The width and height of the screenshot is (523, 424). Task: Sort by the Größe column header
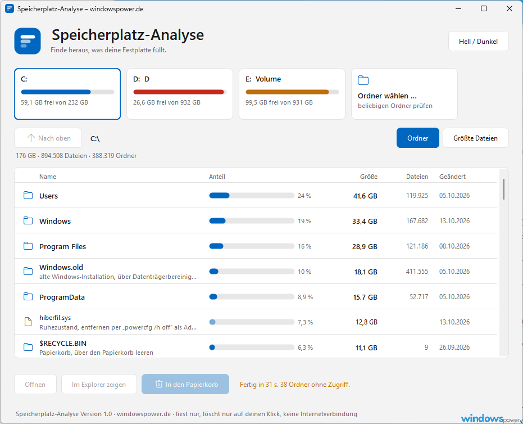pos(369,177)
